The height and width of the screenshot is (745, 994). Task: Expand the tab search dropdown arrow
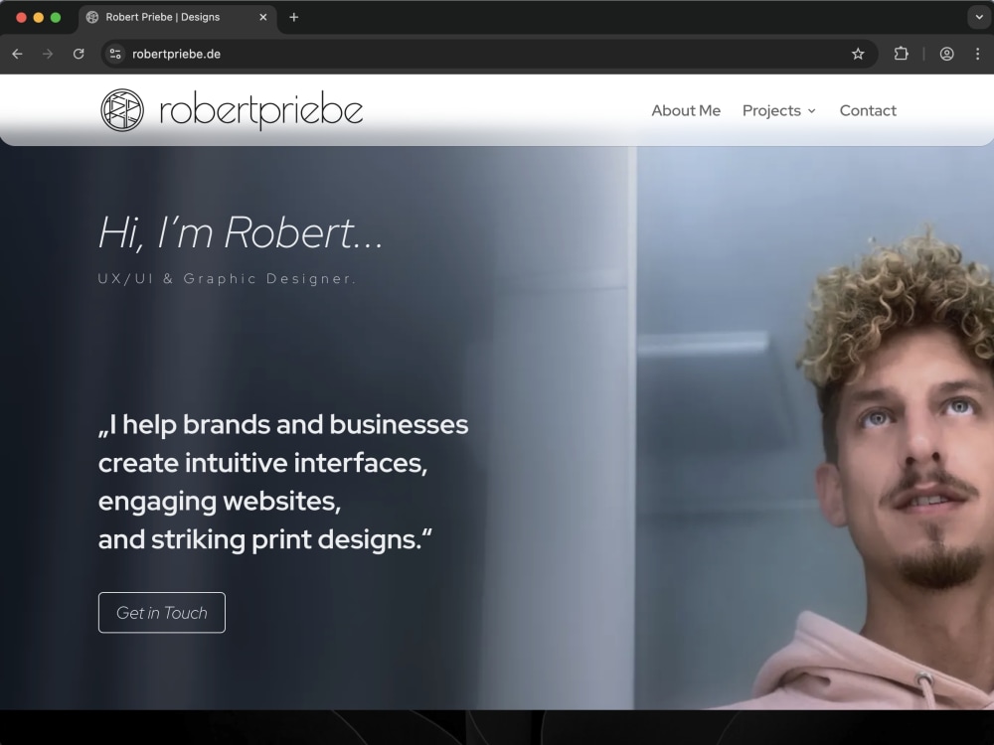(x=979, y=17)
